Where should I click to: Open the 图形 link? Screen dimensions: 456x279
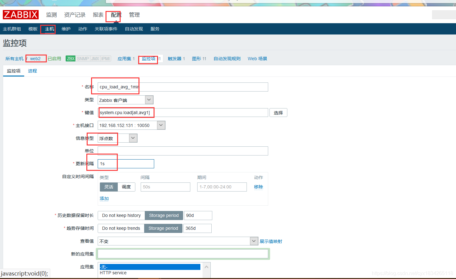click(x=197, y=59)
